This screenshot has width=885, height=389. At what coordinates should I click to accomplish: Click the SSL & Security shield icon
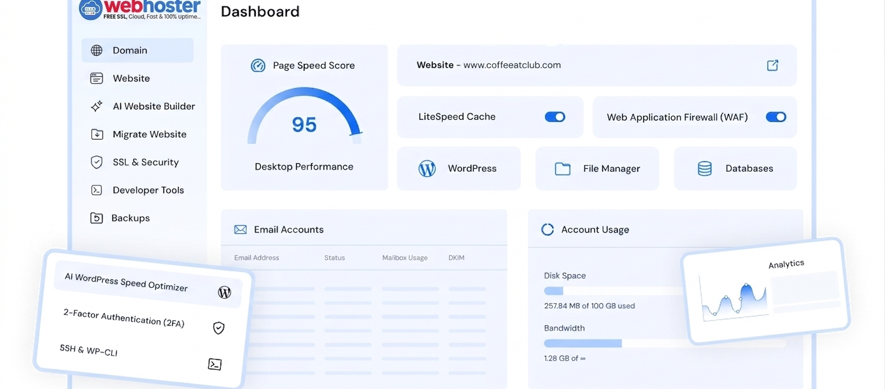(96, 163)
